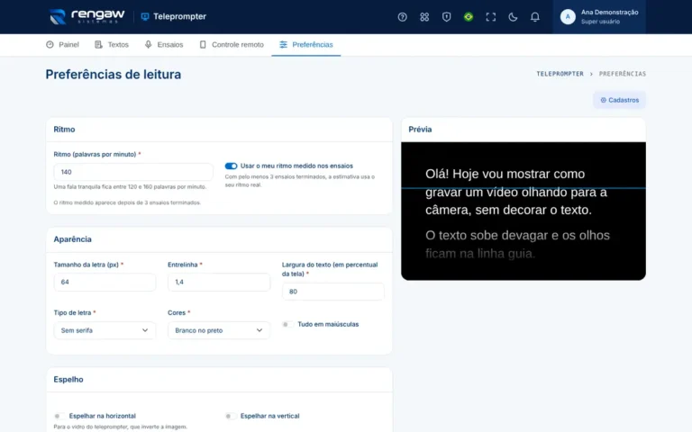Disable 'Usar o meu ritmo medido' toggle

(231, 166)
